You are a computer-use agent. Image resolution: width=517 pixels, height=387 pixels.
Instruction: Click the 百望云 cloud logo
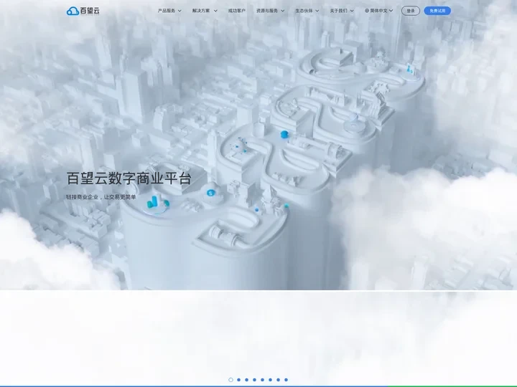click(83, 11)
